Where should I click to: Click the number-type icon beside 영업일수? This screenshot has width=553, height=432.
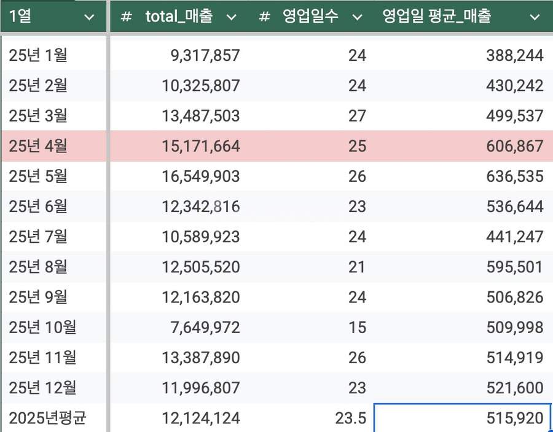(264, 17)
